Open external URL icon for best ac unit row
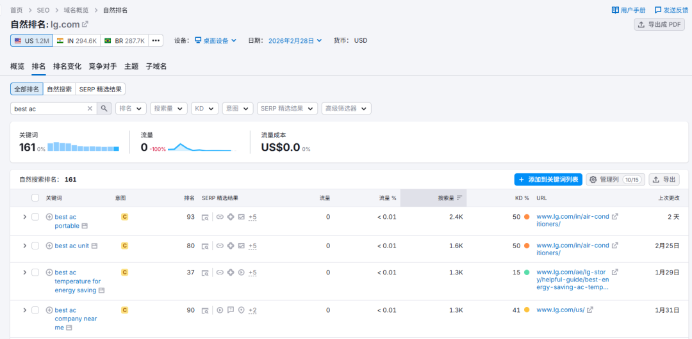 coord(614,245)
